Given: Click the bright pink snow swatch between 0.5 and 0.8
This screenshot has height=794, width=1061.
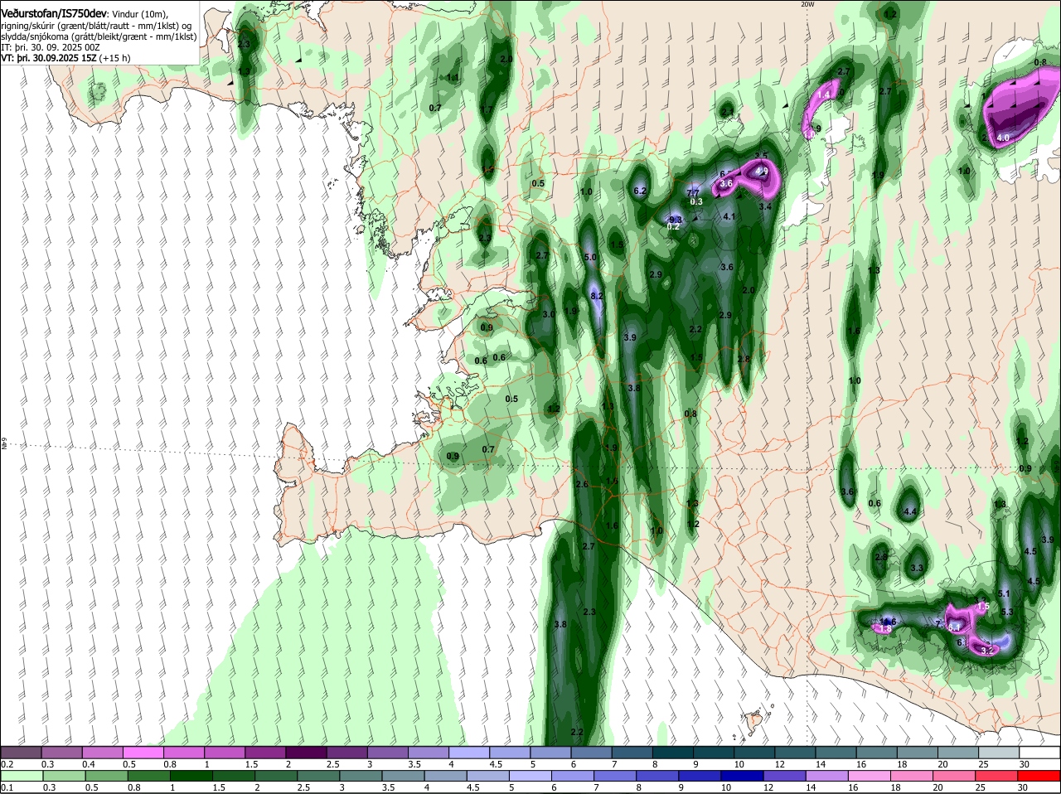Looking at the screenshot, I should coord(143,753).
